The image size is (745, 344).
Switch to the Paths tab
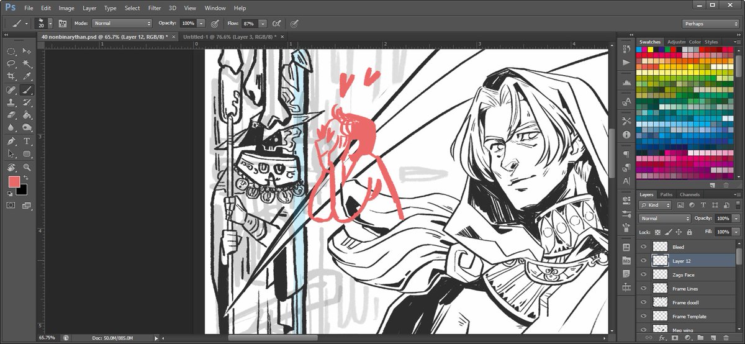[666, 194]
